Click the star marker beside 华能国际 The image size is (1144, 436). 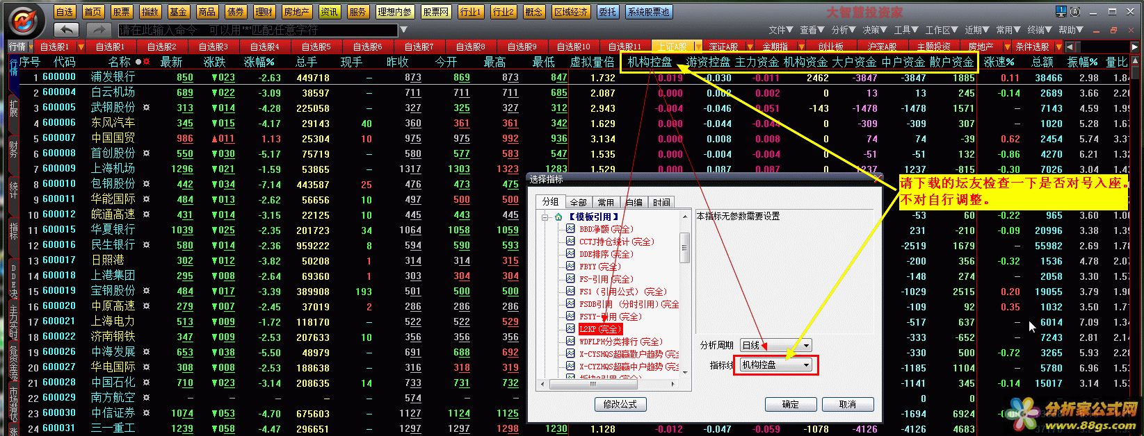[x=146, y=199]
